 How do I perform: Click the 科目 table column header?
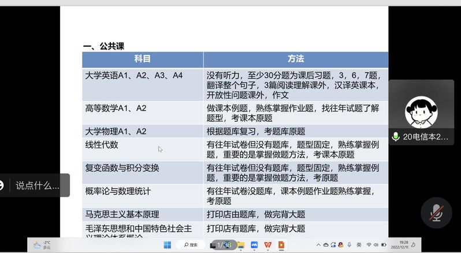[x=143, y=59]
